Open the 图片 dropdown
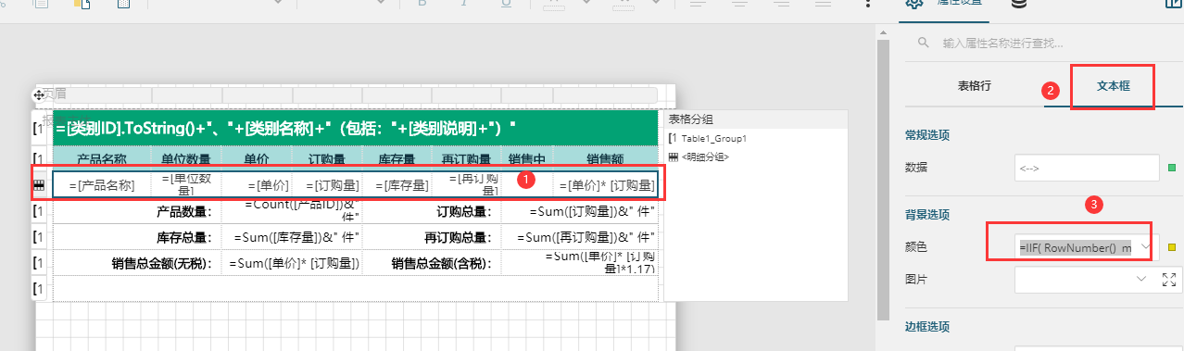Image resolution: width=1184 pixels, height=351 pixels. (1140, 279)
